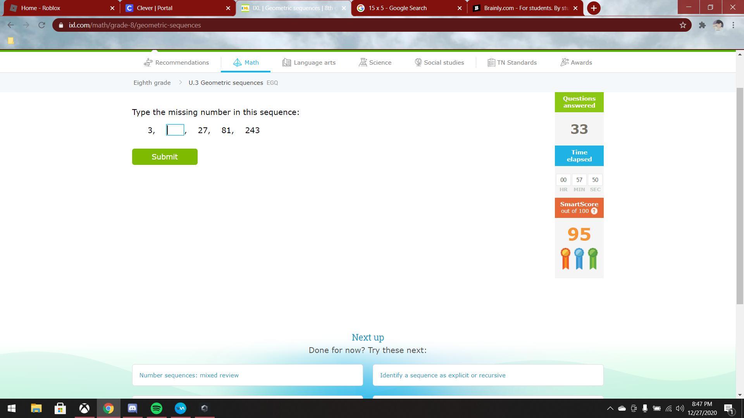Open the Chrome extensions puzzle icon
The width and height of the screenshot is (744, 418).
coord(702,25)
